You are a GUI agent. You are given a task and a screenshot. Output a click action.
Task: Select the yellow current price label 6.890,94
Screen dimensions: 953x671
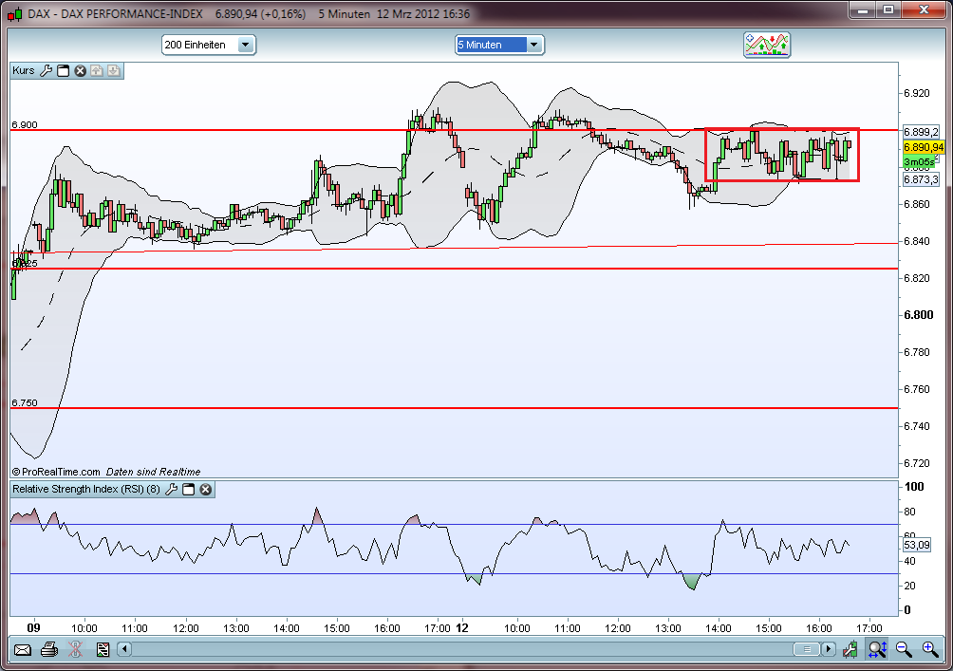(922, 147)
